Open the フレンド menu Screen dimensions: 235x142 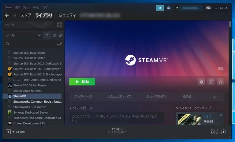pyautogui.click(x=27, y=7)
